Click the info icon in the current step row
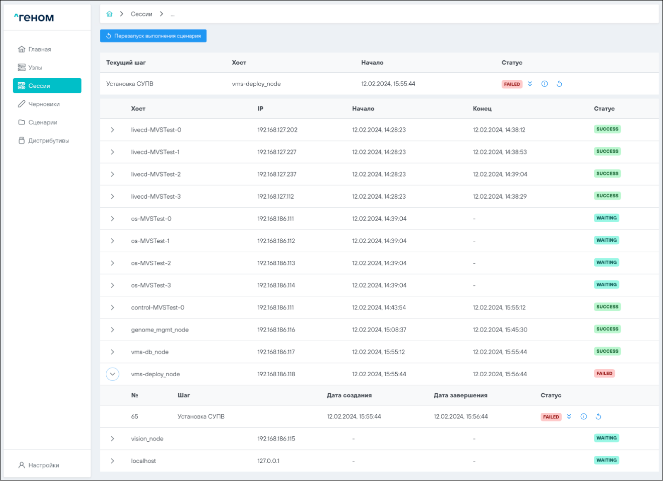Image resolution: width=663 pixels, height=481 pixels. (544, 84)
